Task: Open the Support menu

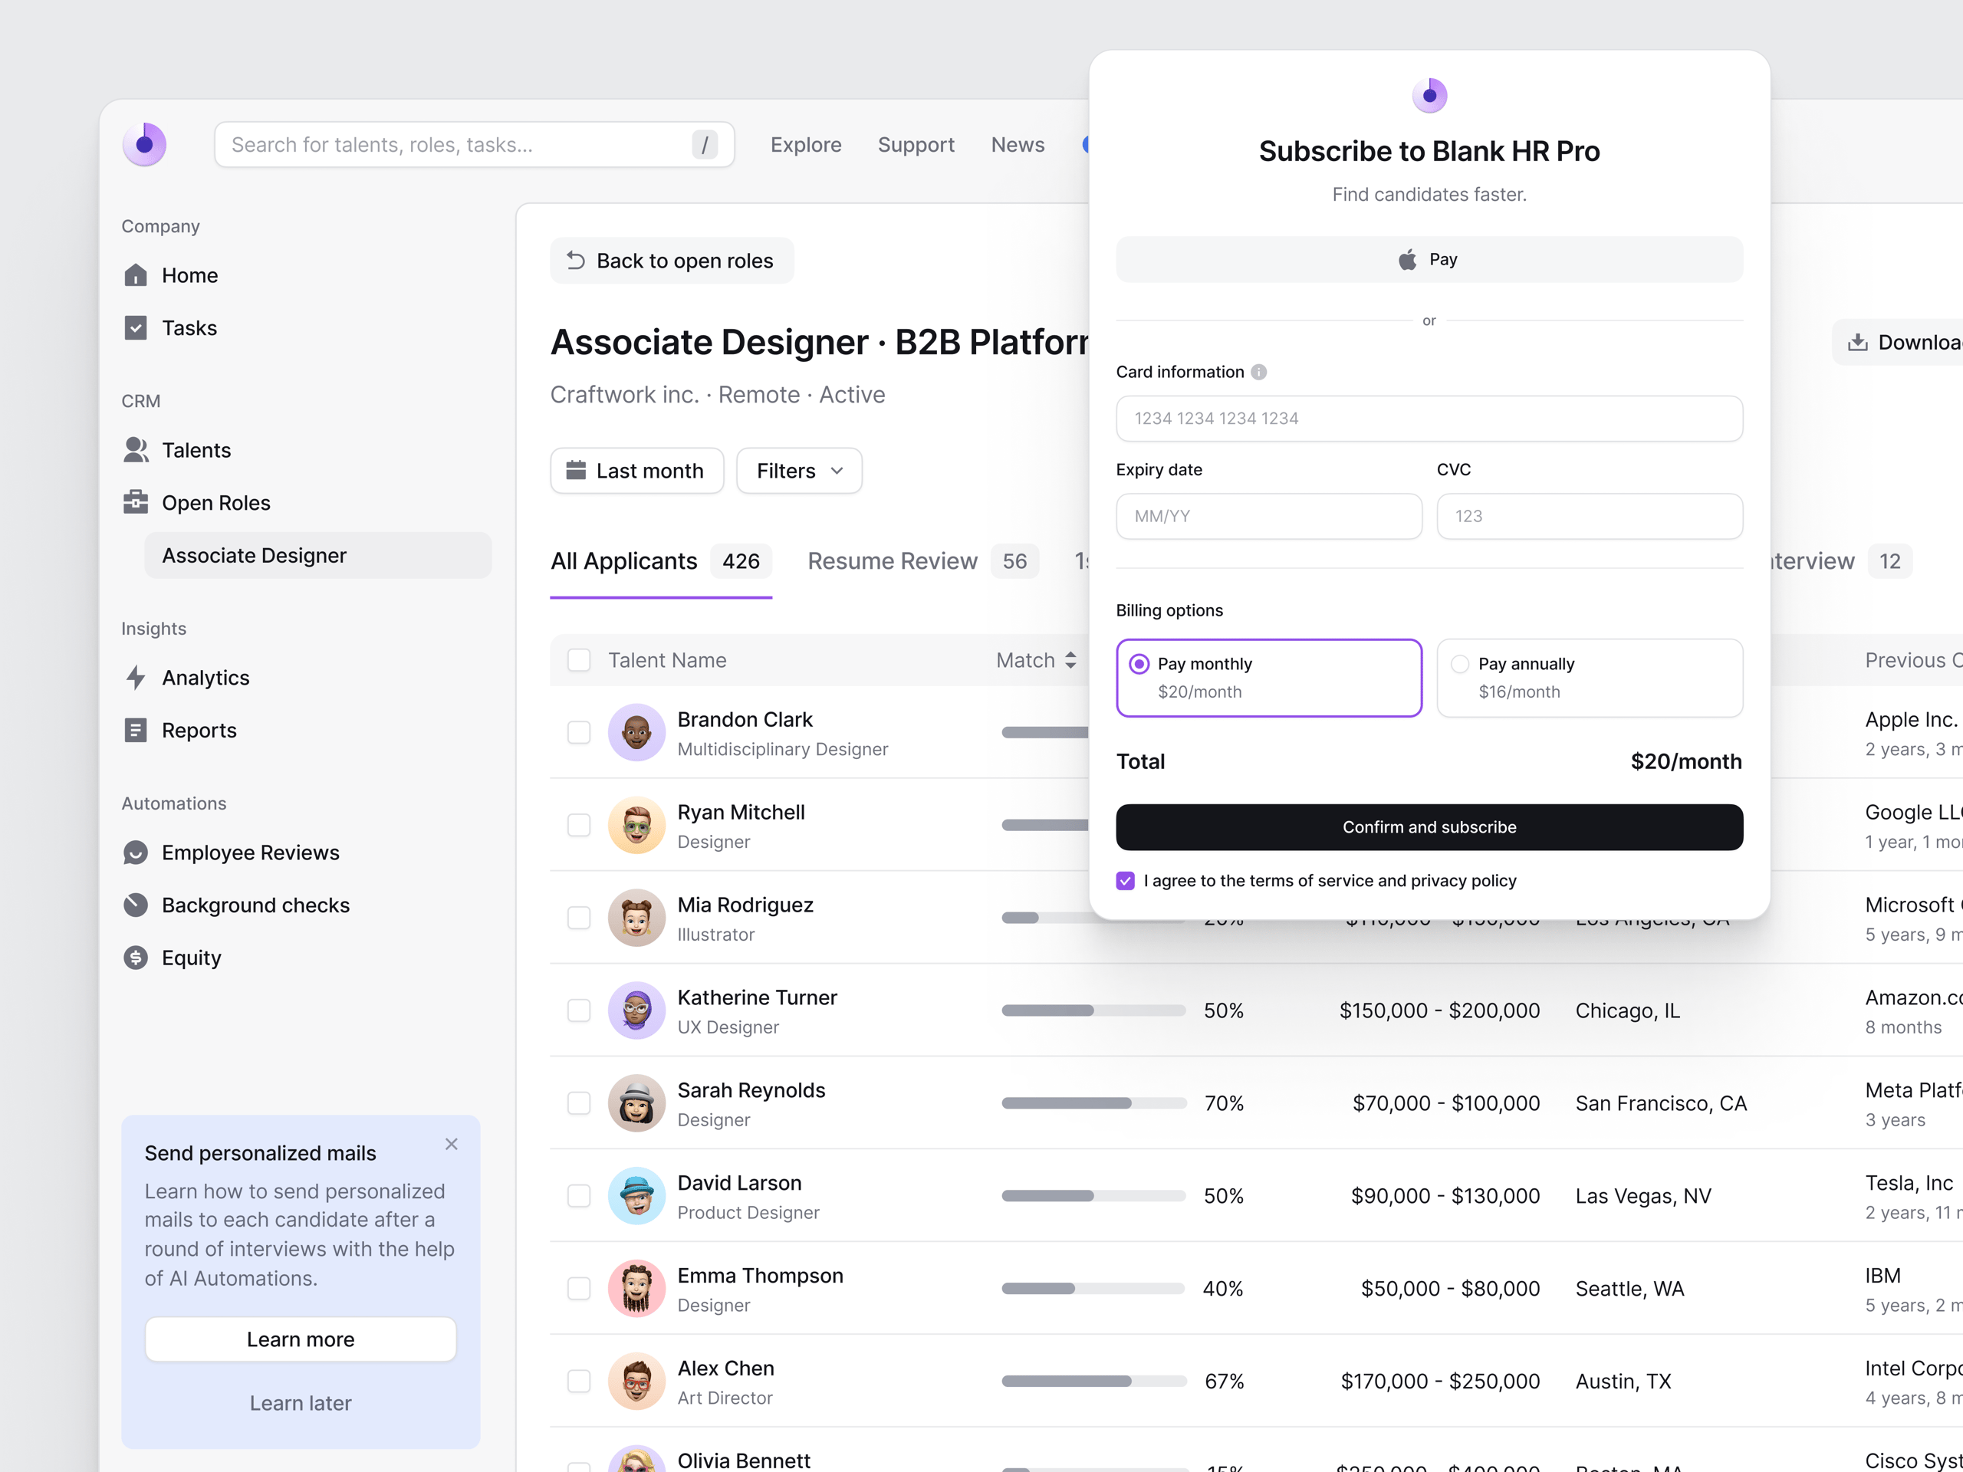Action: point(916,145)
